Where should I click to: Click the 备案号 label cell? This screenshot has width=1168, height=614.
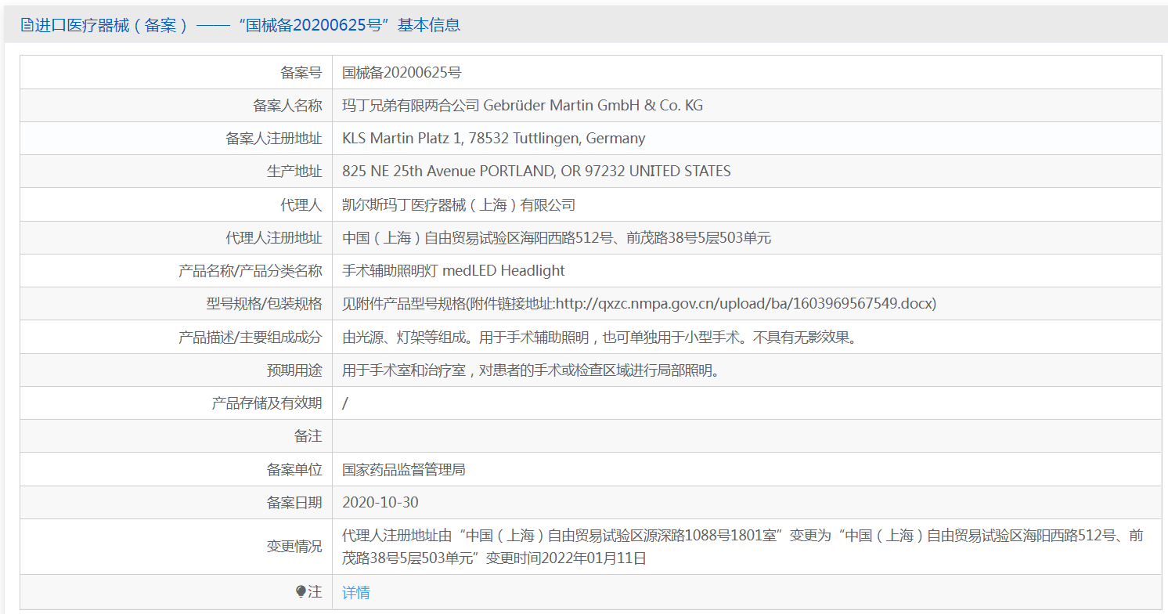click(176, 73)
